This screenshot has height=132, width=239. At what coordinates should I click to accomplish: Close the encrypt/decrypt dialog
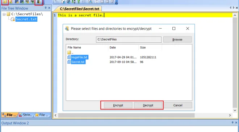[x=188, y=29]
